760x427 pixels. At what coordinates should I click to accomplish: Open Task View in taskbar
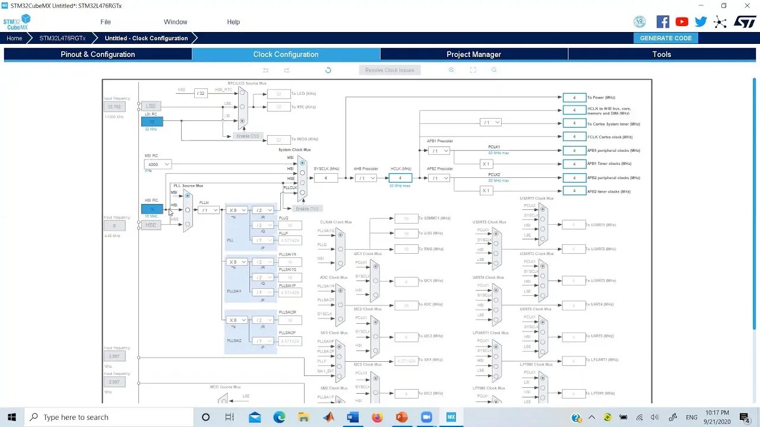(x=230, y=417)
